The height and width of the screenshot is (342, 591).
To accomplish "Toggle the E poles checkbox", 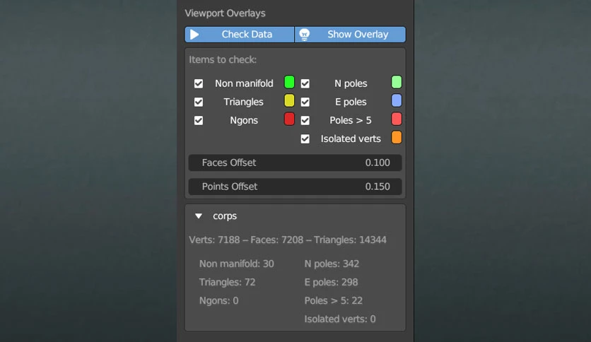I will coord(305,102).
